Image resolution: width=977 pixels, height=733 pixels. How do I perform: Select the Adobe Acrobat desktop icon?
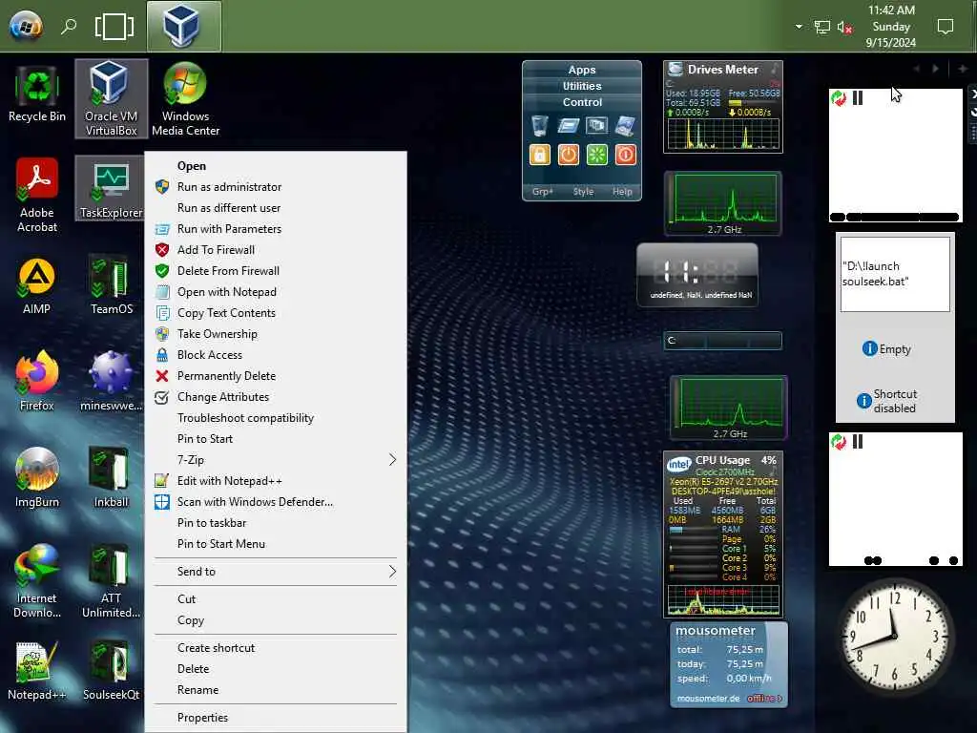37,195
